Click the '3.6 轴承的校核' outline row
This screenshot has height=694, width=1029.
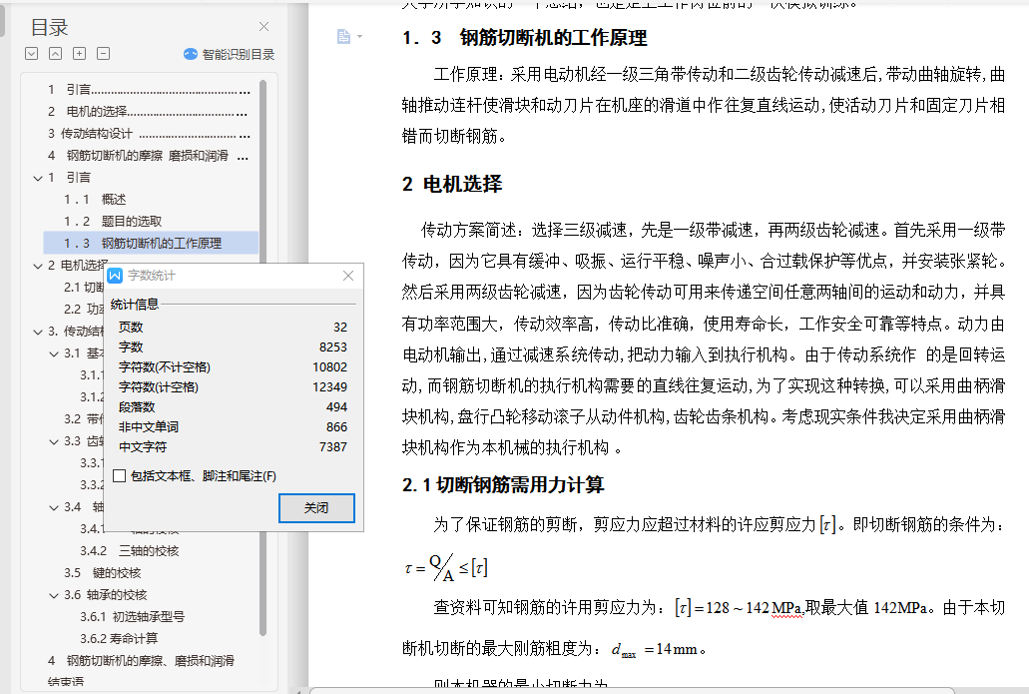105,595
